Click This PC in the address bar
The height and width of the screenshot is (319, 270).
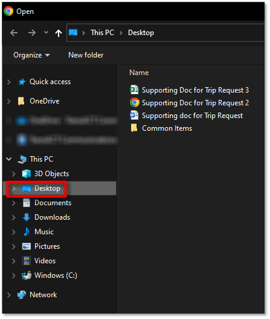(x=102, y=33)
